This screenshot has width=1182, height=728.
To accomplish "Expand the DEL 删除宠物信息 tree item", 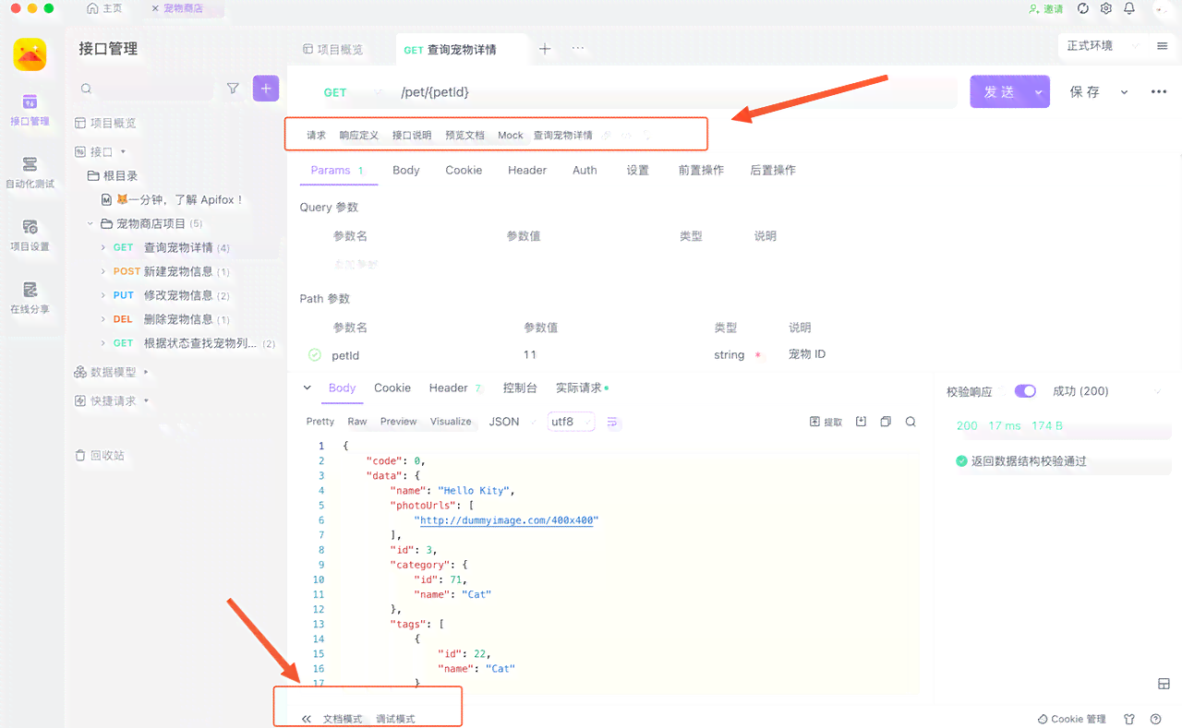I will pyautogui.click(x=103, y=319).
